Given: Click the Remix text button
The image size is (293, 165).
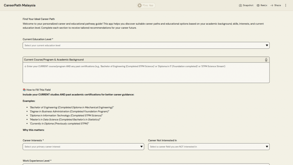Looking at the screenshot, I should pos(264,5).
